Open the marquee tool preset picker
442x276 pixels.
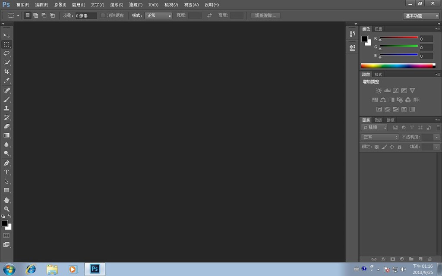18,16
